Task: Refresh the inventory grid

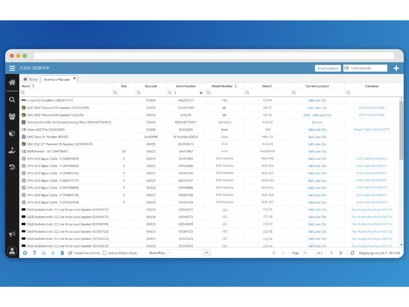Action: tap(352, 253)
